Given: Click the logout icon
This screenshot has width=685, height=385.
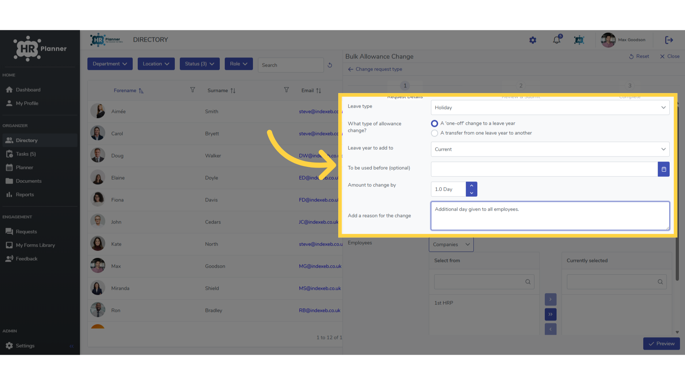Looking at the screenshot, I should (669, 40).
